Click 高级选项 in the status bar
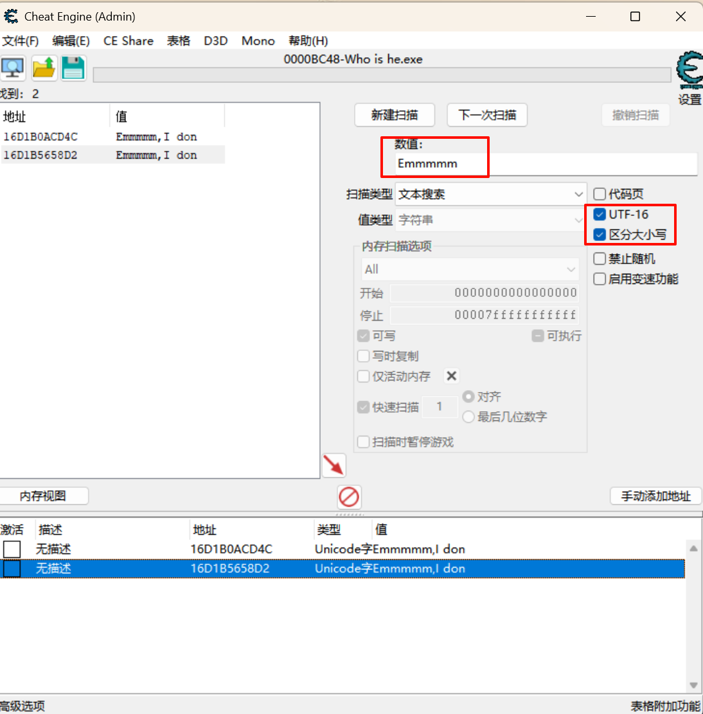 22,706
